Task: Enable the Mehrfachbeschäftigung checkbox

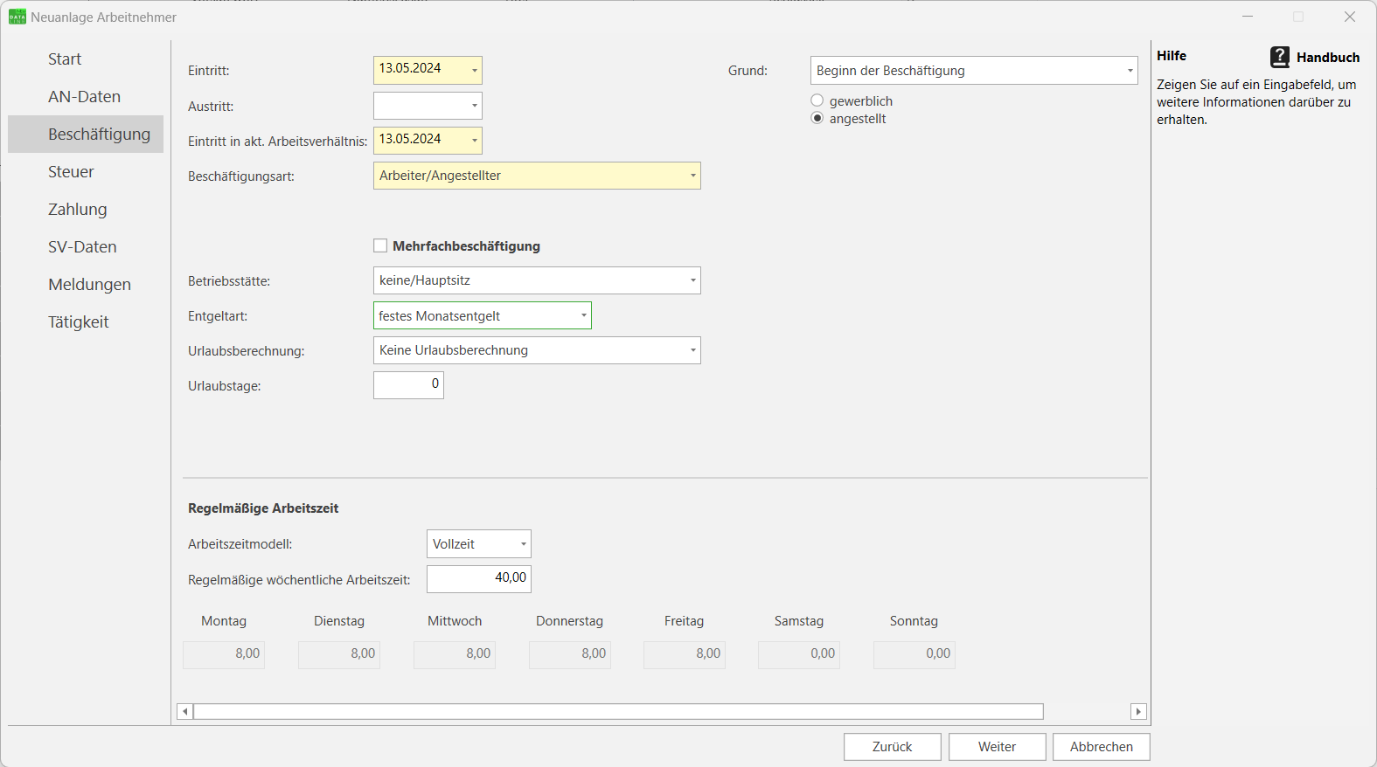Action: click(380, 246)
